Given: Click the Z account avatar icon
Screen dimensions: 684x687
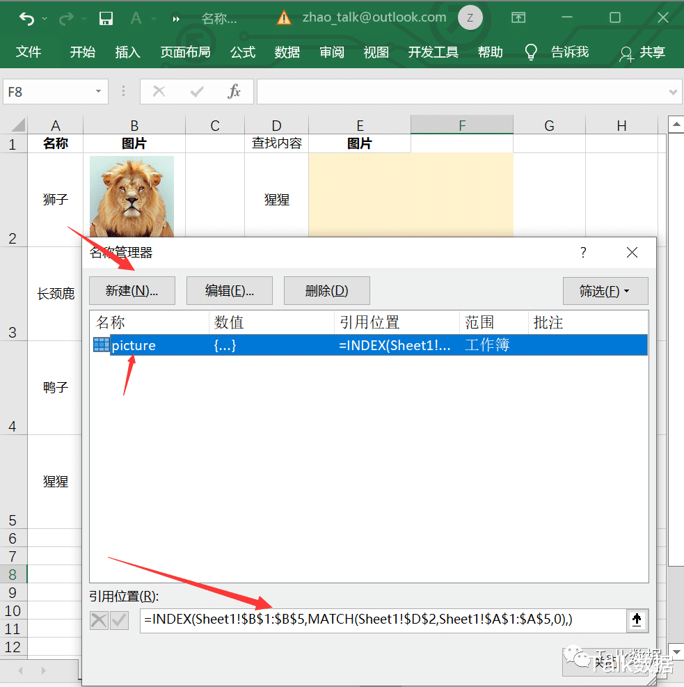Looking at the screenshot, I should [470, 18].
